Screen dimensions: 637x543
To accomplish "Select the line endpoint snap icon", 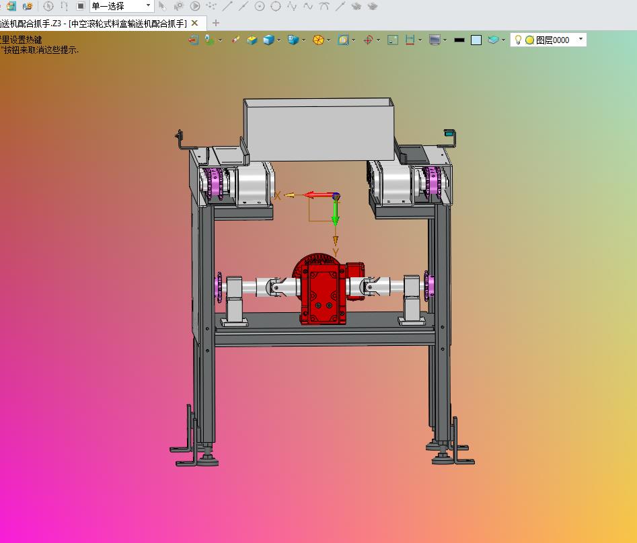I will (x=227, y=6).
